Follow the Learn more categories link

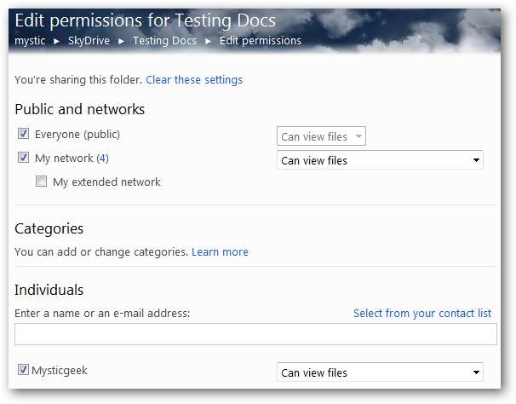tap(220, 252)
